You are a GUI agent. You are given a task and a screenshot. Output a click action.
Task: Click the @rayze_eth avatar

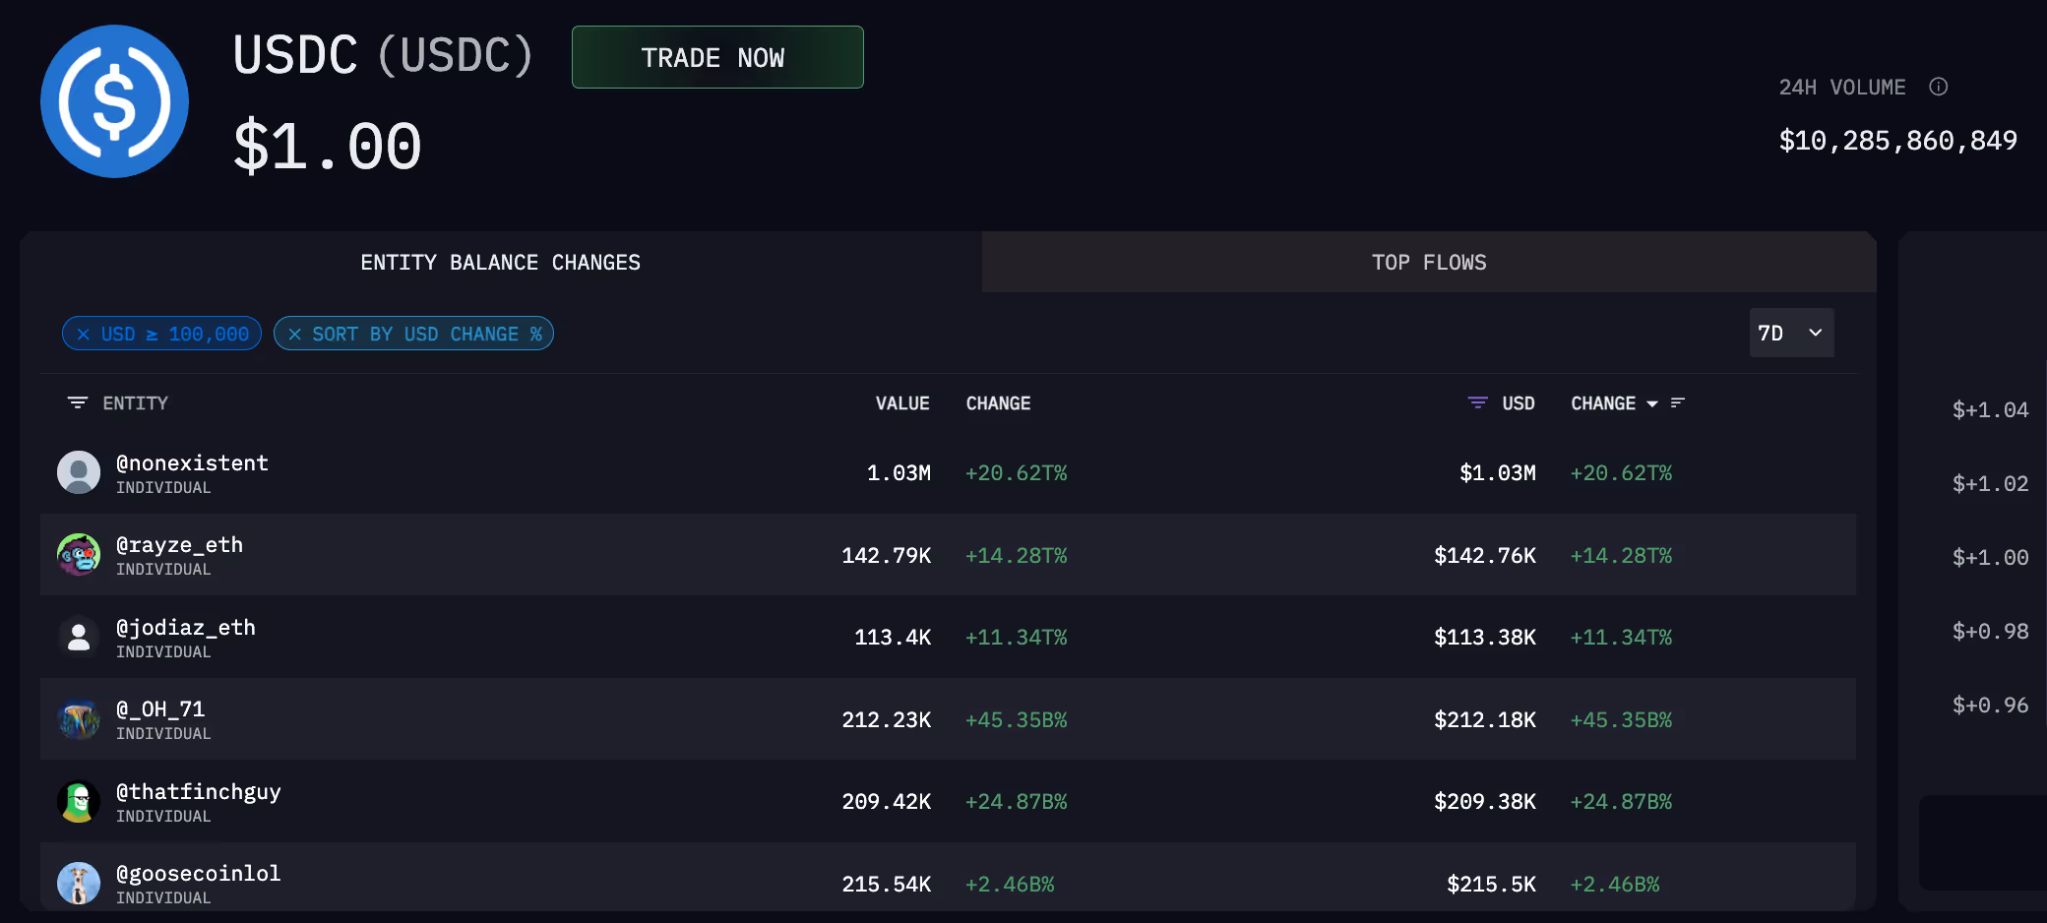(79, 555)
